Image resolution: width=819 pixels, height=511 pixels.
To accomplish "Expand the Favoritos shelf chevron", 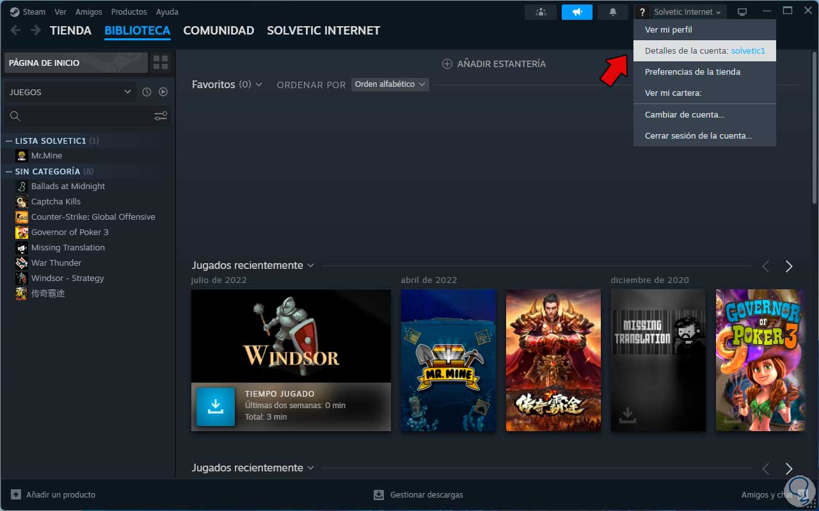I will (258, 84).
